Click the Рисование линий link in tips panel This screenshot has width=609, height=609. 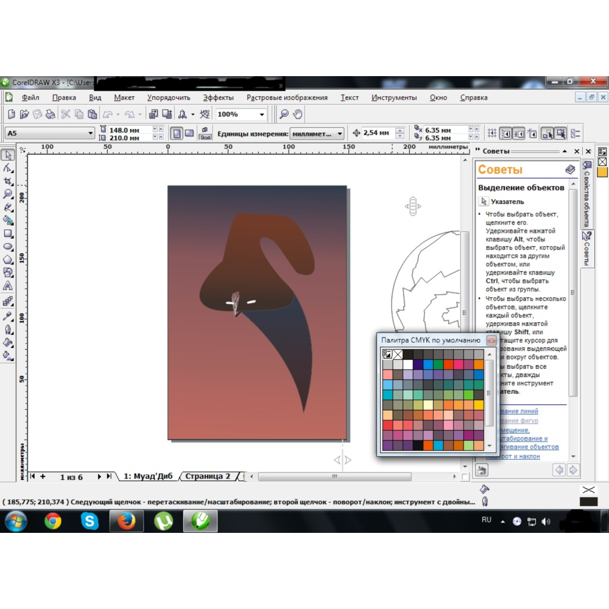(518, 411)
